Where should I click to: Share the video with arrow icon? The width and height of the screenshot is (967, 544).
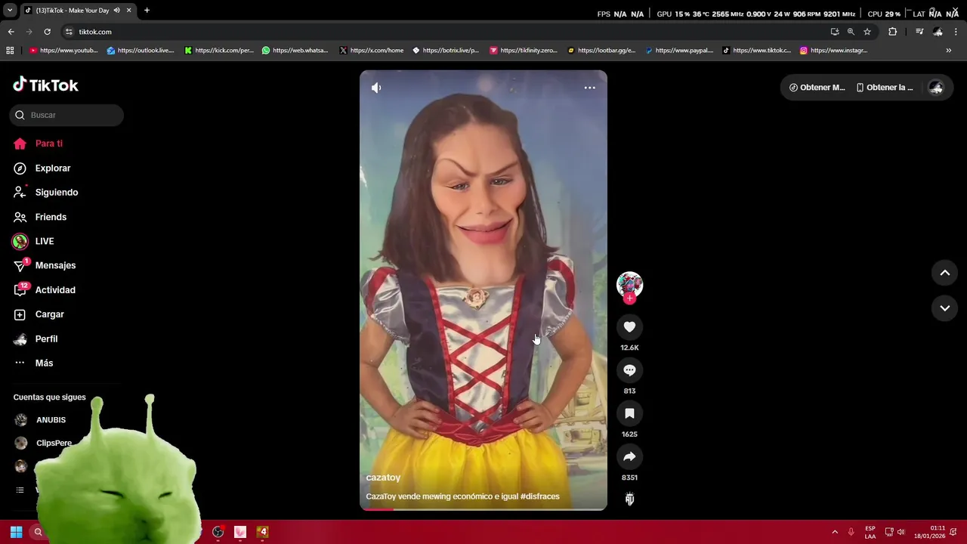pos(629,456)
